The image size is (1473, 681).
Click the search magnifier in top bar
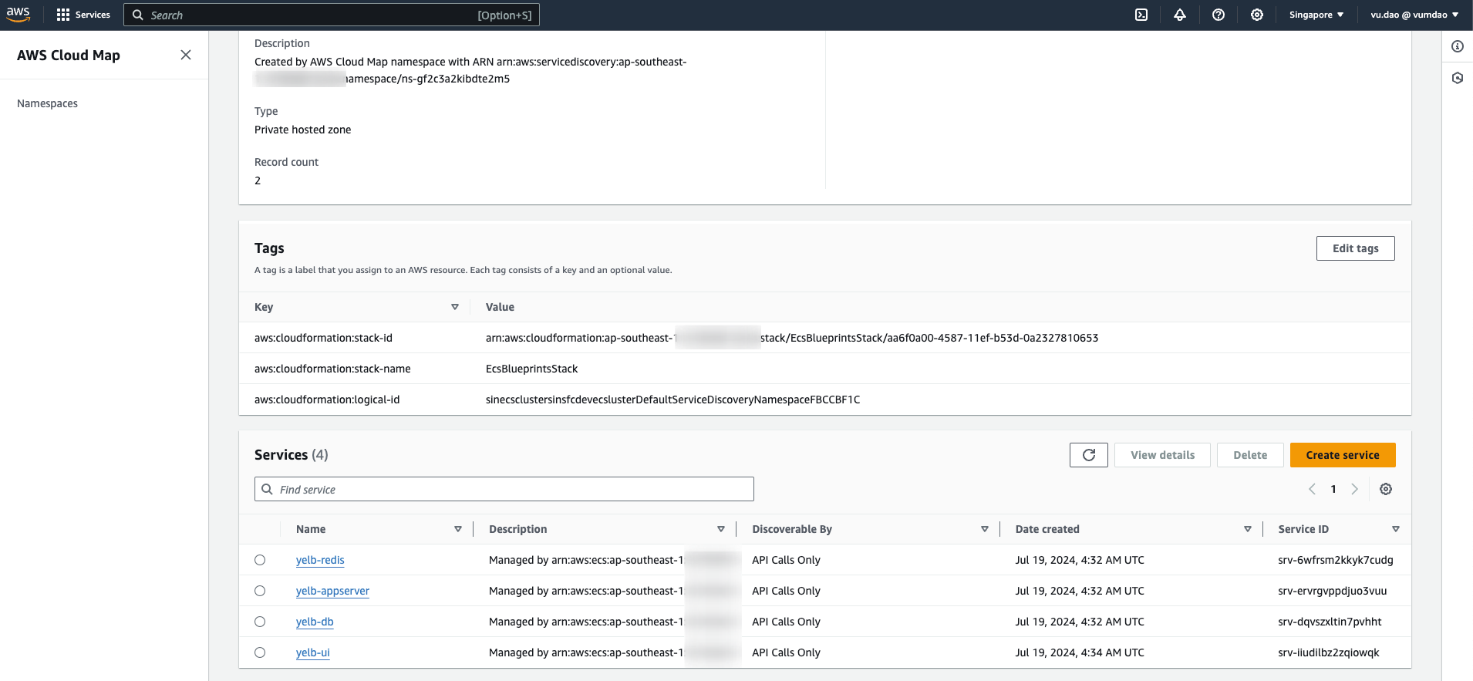coord(138,15)
